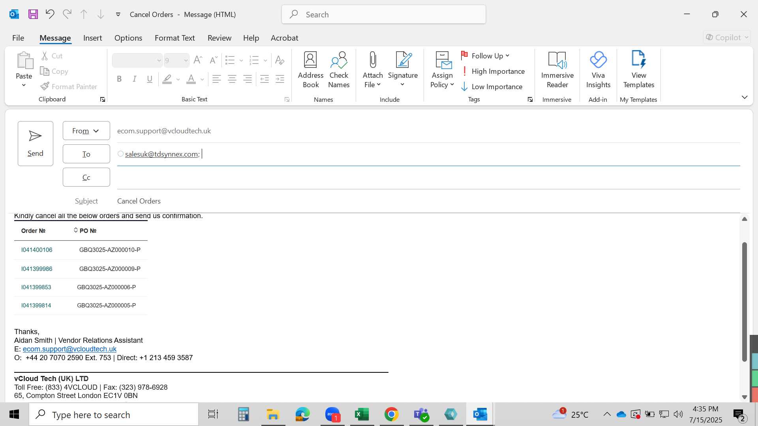Click into the Subject field

428,201
